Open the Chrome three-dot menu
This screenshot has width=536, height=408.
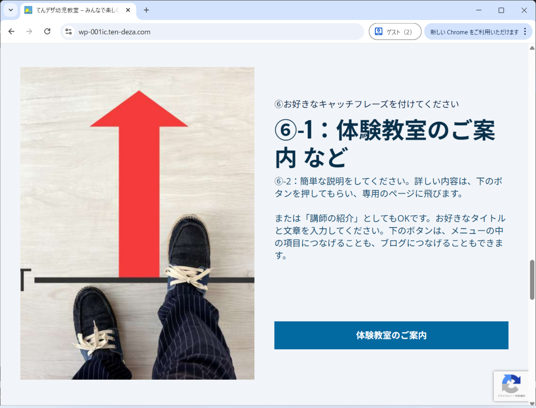point(525,32)
